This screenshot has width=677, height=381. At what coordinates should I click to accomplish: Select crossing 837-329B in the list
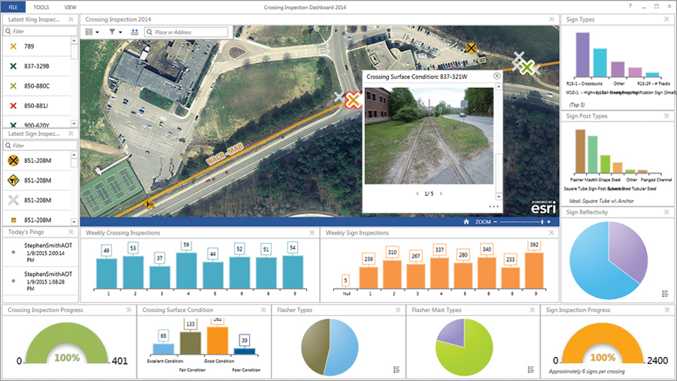coord(37,66)
